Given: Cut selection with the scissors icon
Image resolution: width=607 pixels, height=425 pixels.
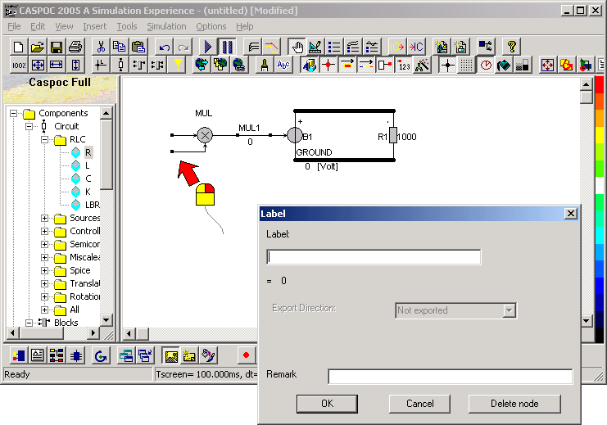Looking at the screenshot, I should tap(101, 47).
